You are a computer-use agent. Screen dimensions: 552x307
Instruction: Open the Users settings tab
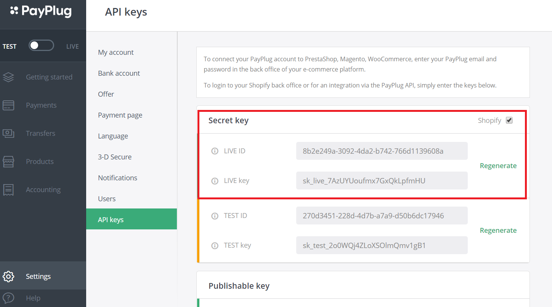132,199
